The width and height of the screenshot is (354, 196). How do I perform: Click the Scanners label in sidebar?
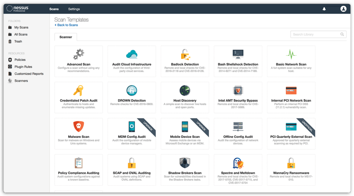pos(21,81)
